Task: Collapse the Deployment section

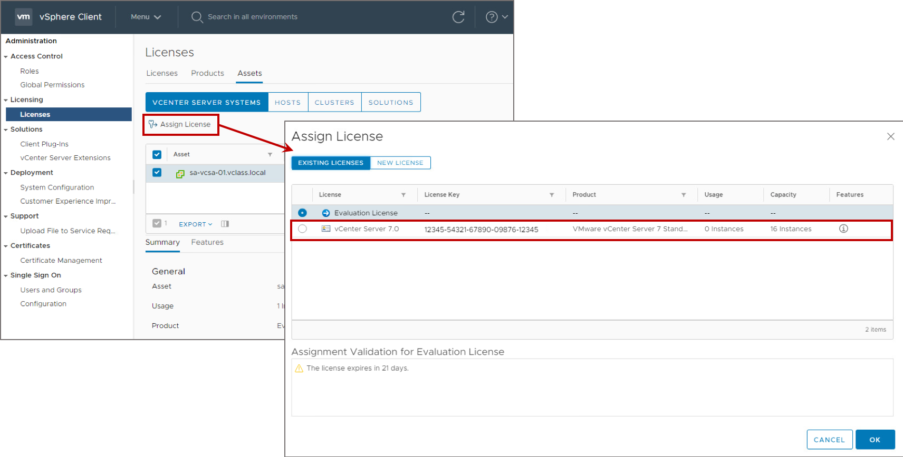Action: pyautogui.click(x=6, y=173)
